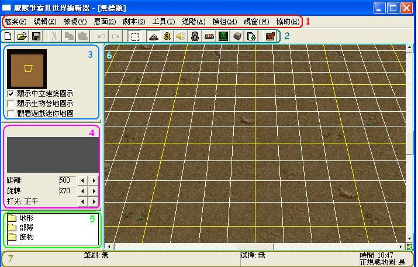
Task: Click the gray camera preview pane
Action: click(53, 155)
